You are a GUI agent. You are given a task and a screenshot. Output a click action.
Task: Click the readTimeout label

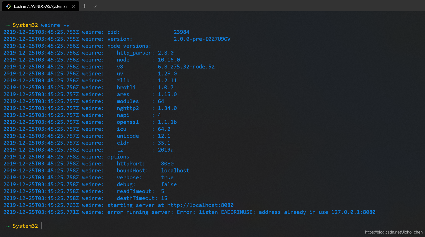tap(136, 191)
